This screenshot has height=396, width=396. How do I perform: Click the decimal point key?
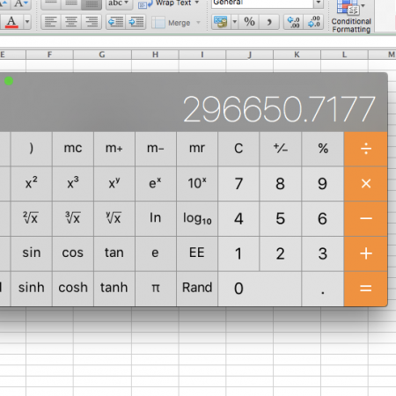[323, 289]
